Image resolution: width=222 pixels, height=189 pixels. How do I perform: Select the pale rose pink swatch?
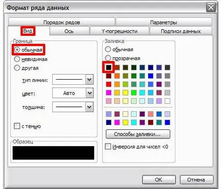pos(108,101)
